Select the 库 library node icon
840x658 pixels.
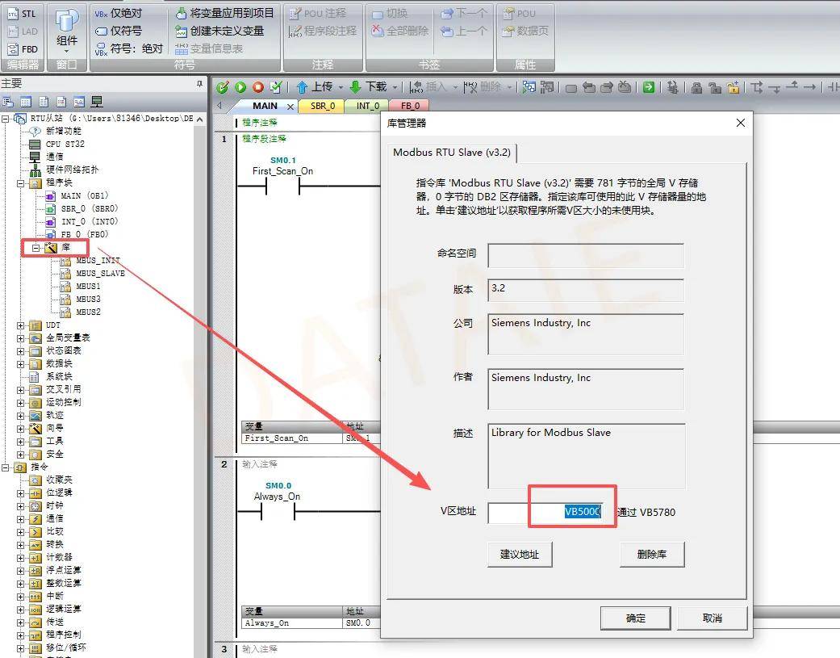pyautogui.click(x=51, y=248)
